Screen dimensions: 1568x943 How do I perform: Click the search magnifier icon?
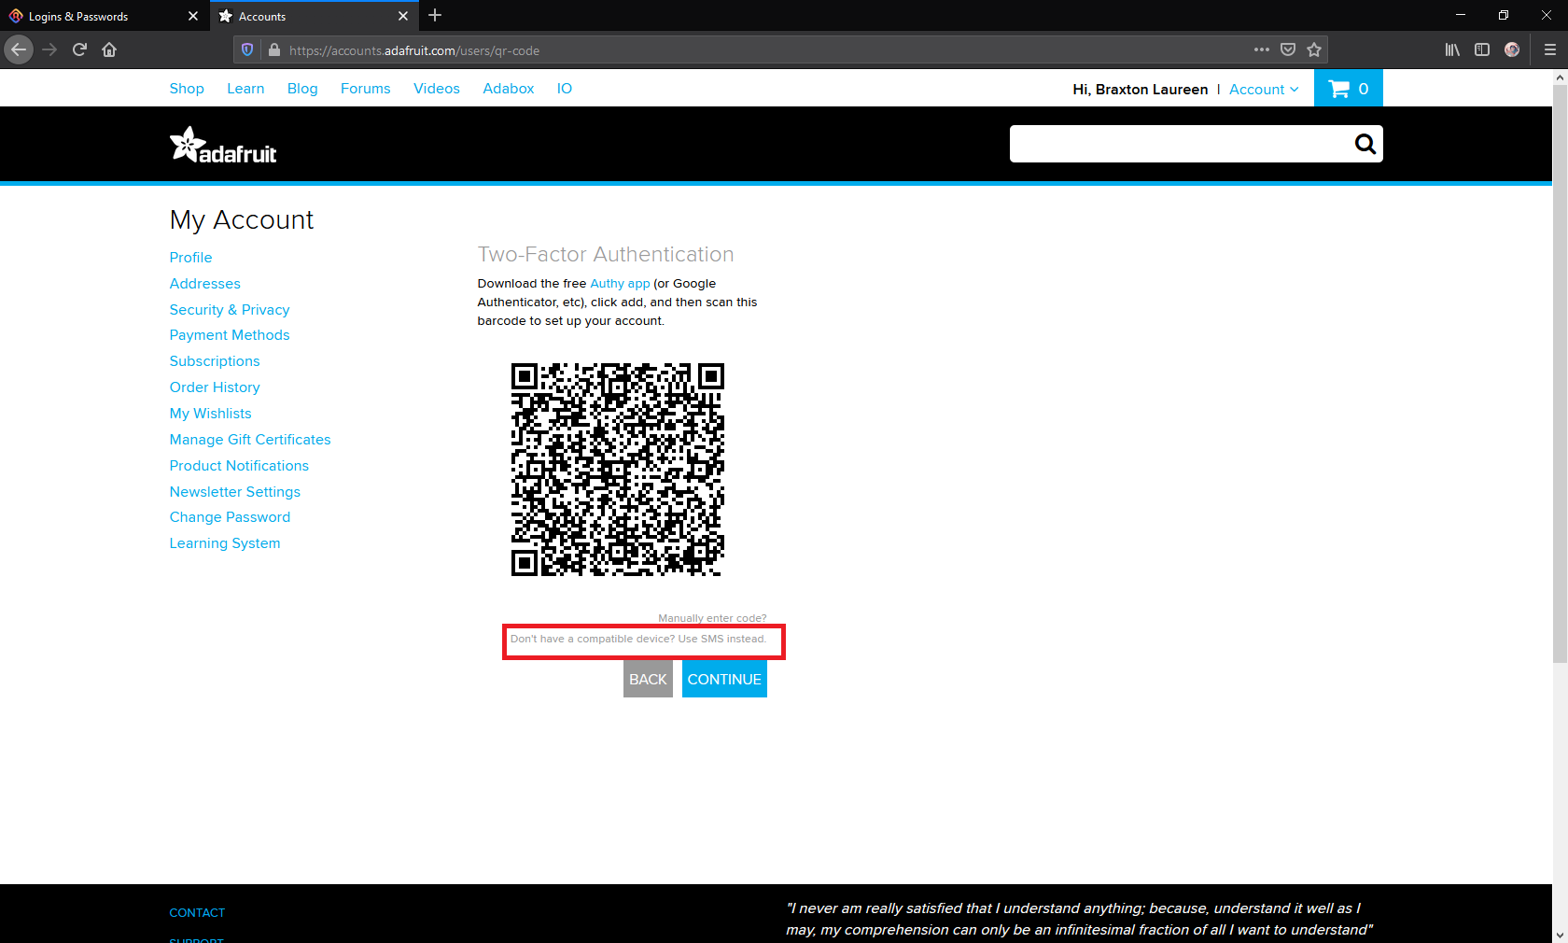[x=1365, y=144]
